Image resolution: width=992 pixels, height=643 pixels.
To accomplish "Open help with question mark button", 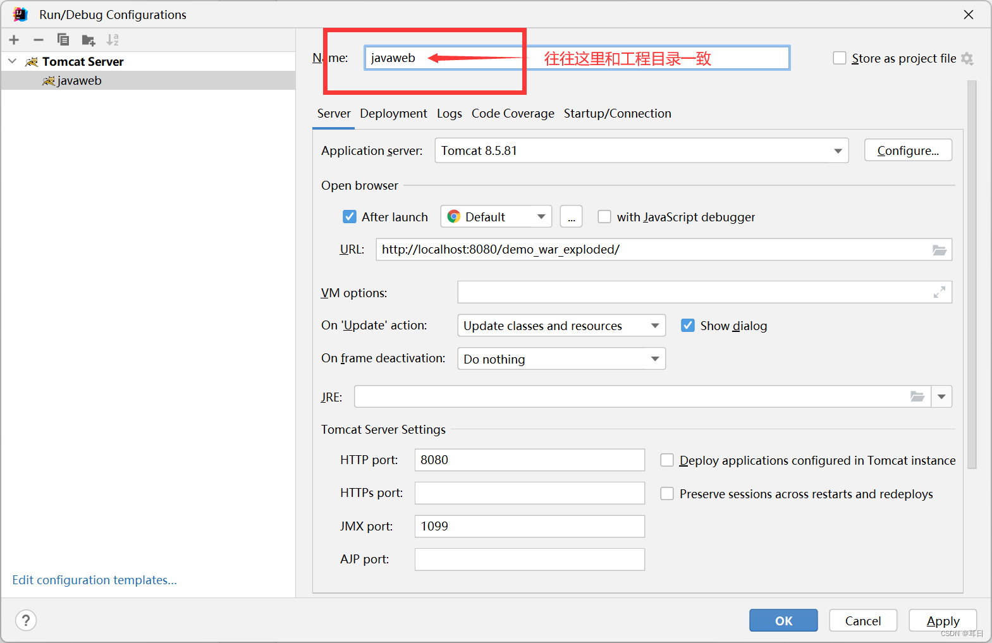I will pos(26,620).
